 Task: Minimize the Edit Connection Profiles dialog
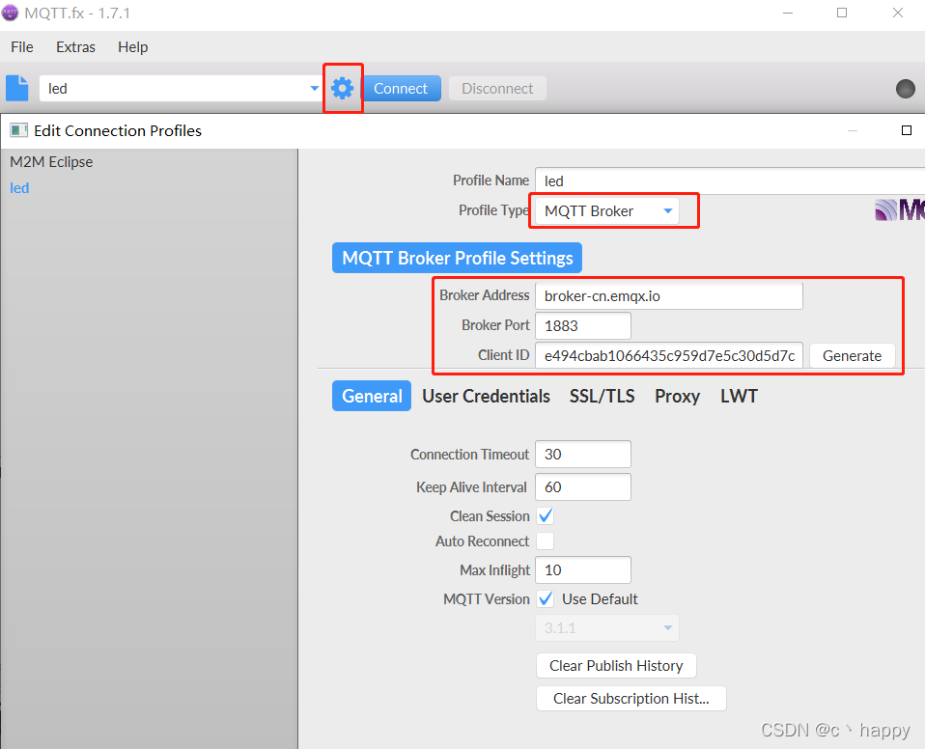point(853,130)
